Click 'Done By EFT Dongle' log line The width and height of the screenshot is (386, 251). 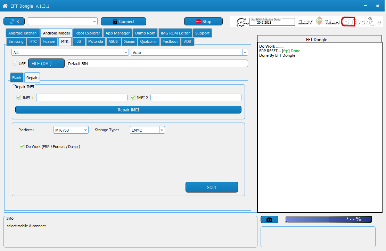pyautogui.click(x=277, y=55)
